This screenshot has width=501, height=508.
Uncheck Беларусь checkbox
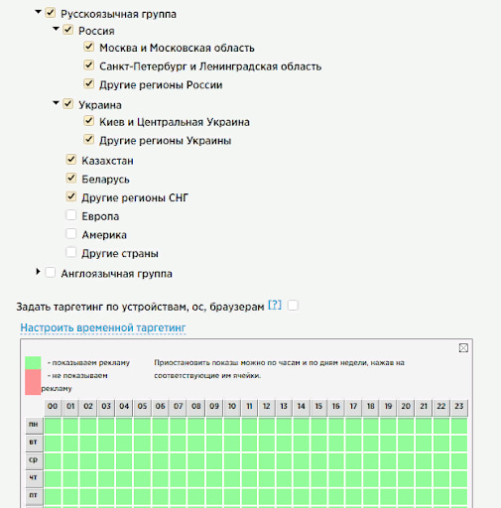tap(71, 178)
